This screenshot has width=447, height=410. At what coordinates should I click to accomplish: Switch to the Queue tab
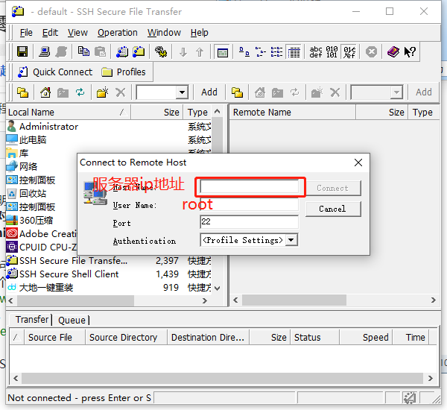click(x=72, y=320)
